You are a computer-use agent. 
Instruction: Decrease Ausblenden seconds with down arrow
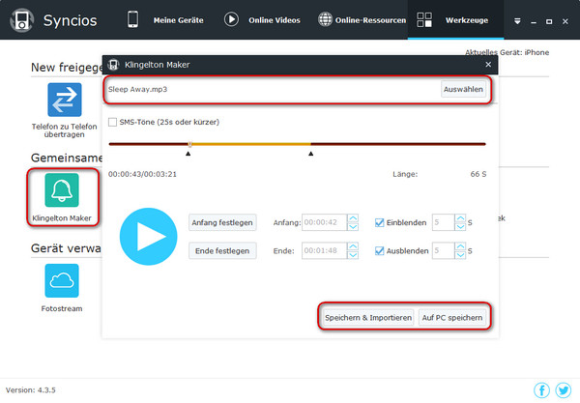coord(460,255)
